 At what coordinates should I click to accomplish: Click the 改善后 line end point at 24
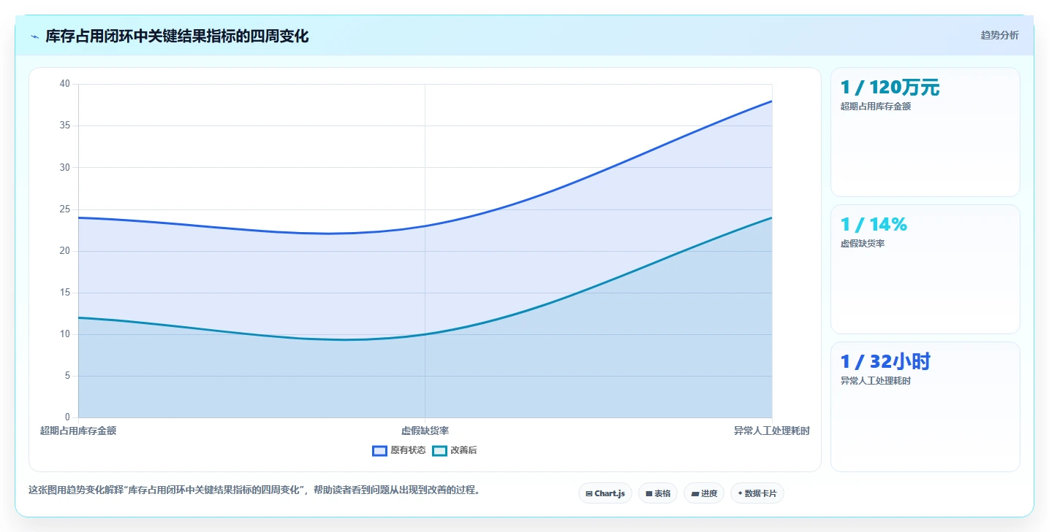point(772,217)
